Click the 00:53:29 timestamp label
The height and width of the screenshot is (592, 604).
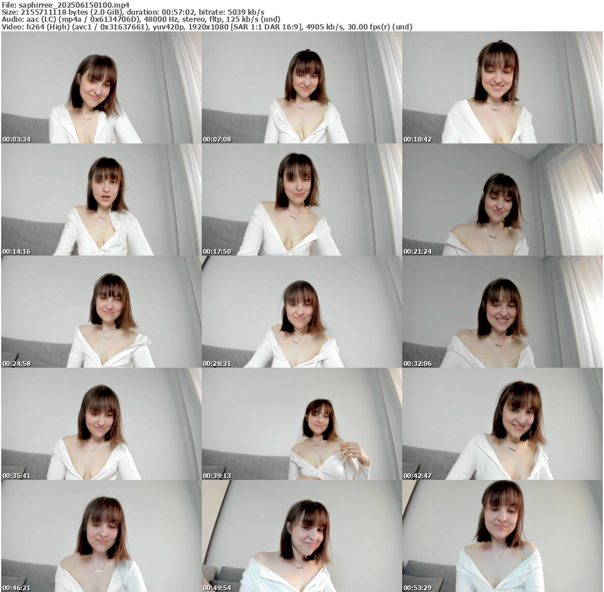[x=418, y=588]
